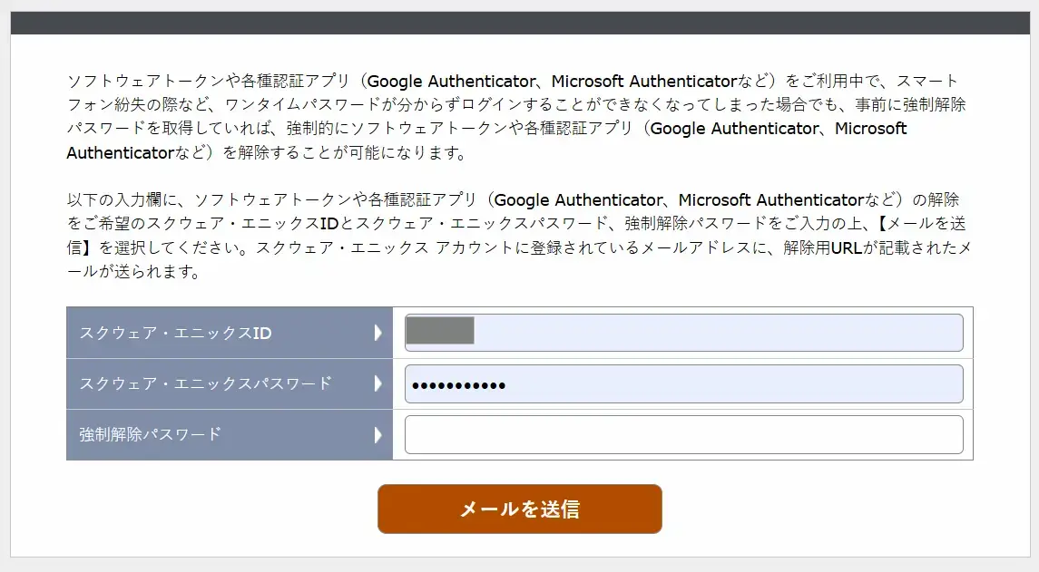Focus the スクウェア・エニックスパスワード input field
This screenshot has width=1039, height=572.
coord(684,383)
